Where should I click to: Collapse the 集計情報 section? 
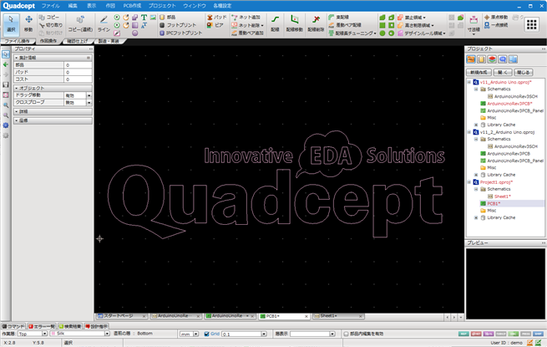tap(17, 58)
